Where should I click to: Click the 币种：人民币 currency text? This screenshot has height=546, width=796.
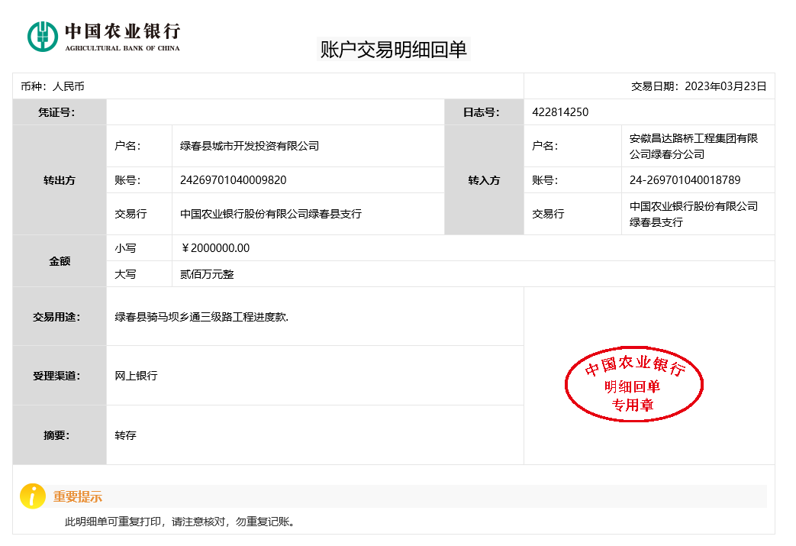(53, 86)
